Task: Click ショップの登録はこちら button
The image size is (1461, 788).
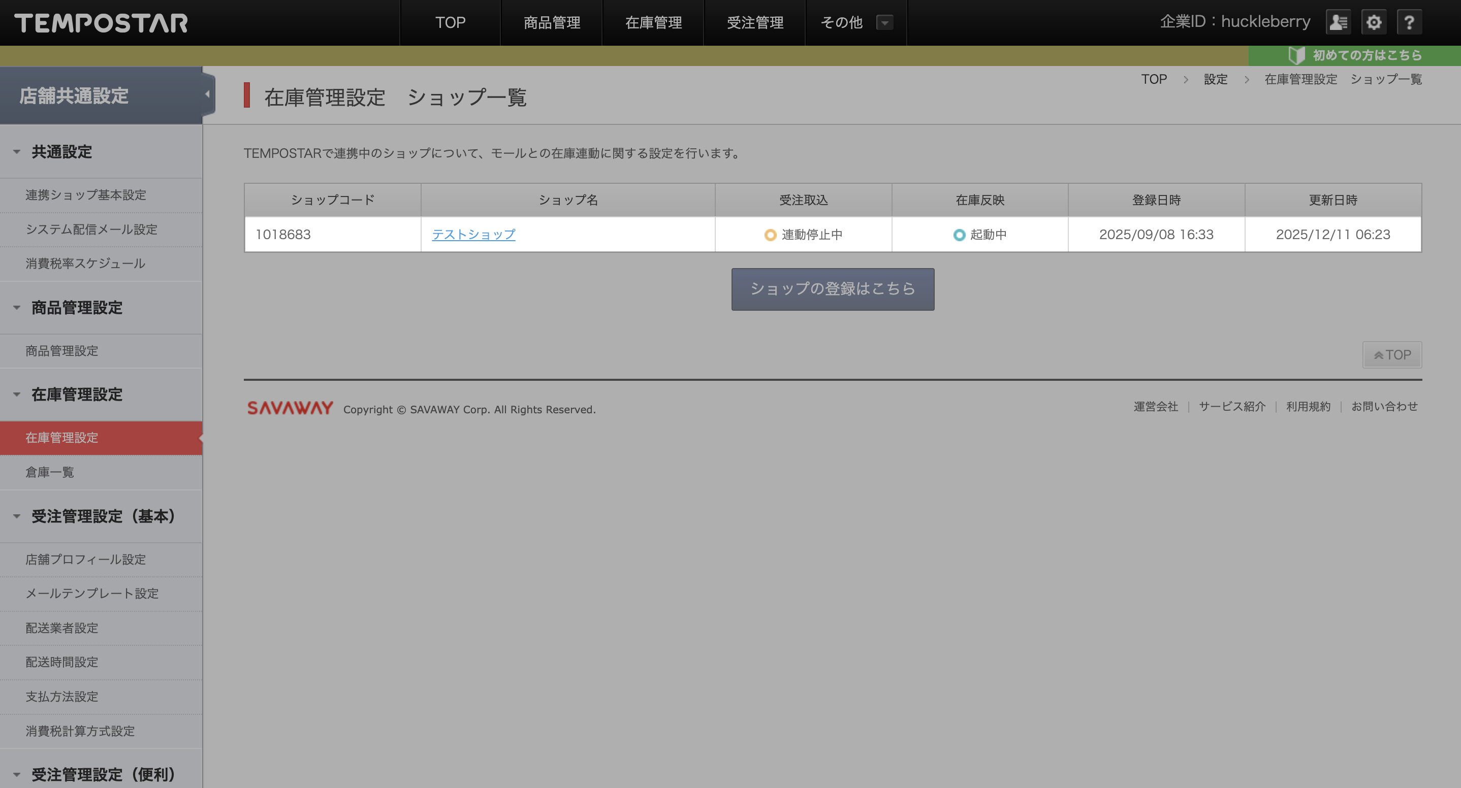Action: [833, 289]
